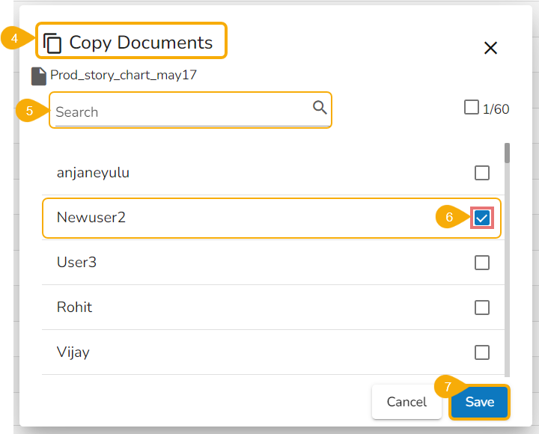Focus the Search user input field

[x=180, y=111]
